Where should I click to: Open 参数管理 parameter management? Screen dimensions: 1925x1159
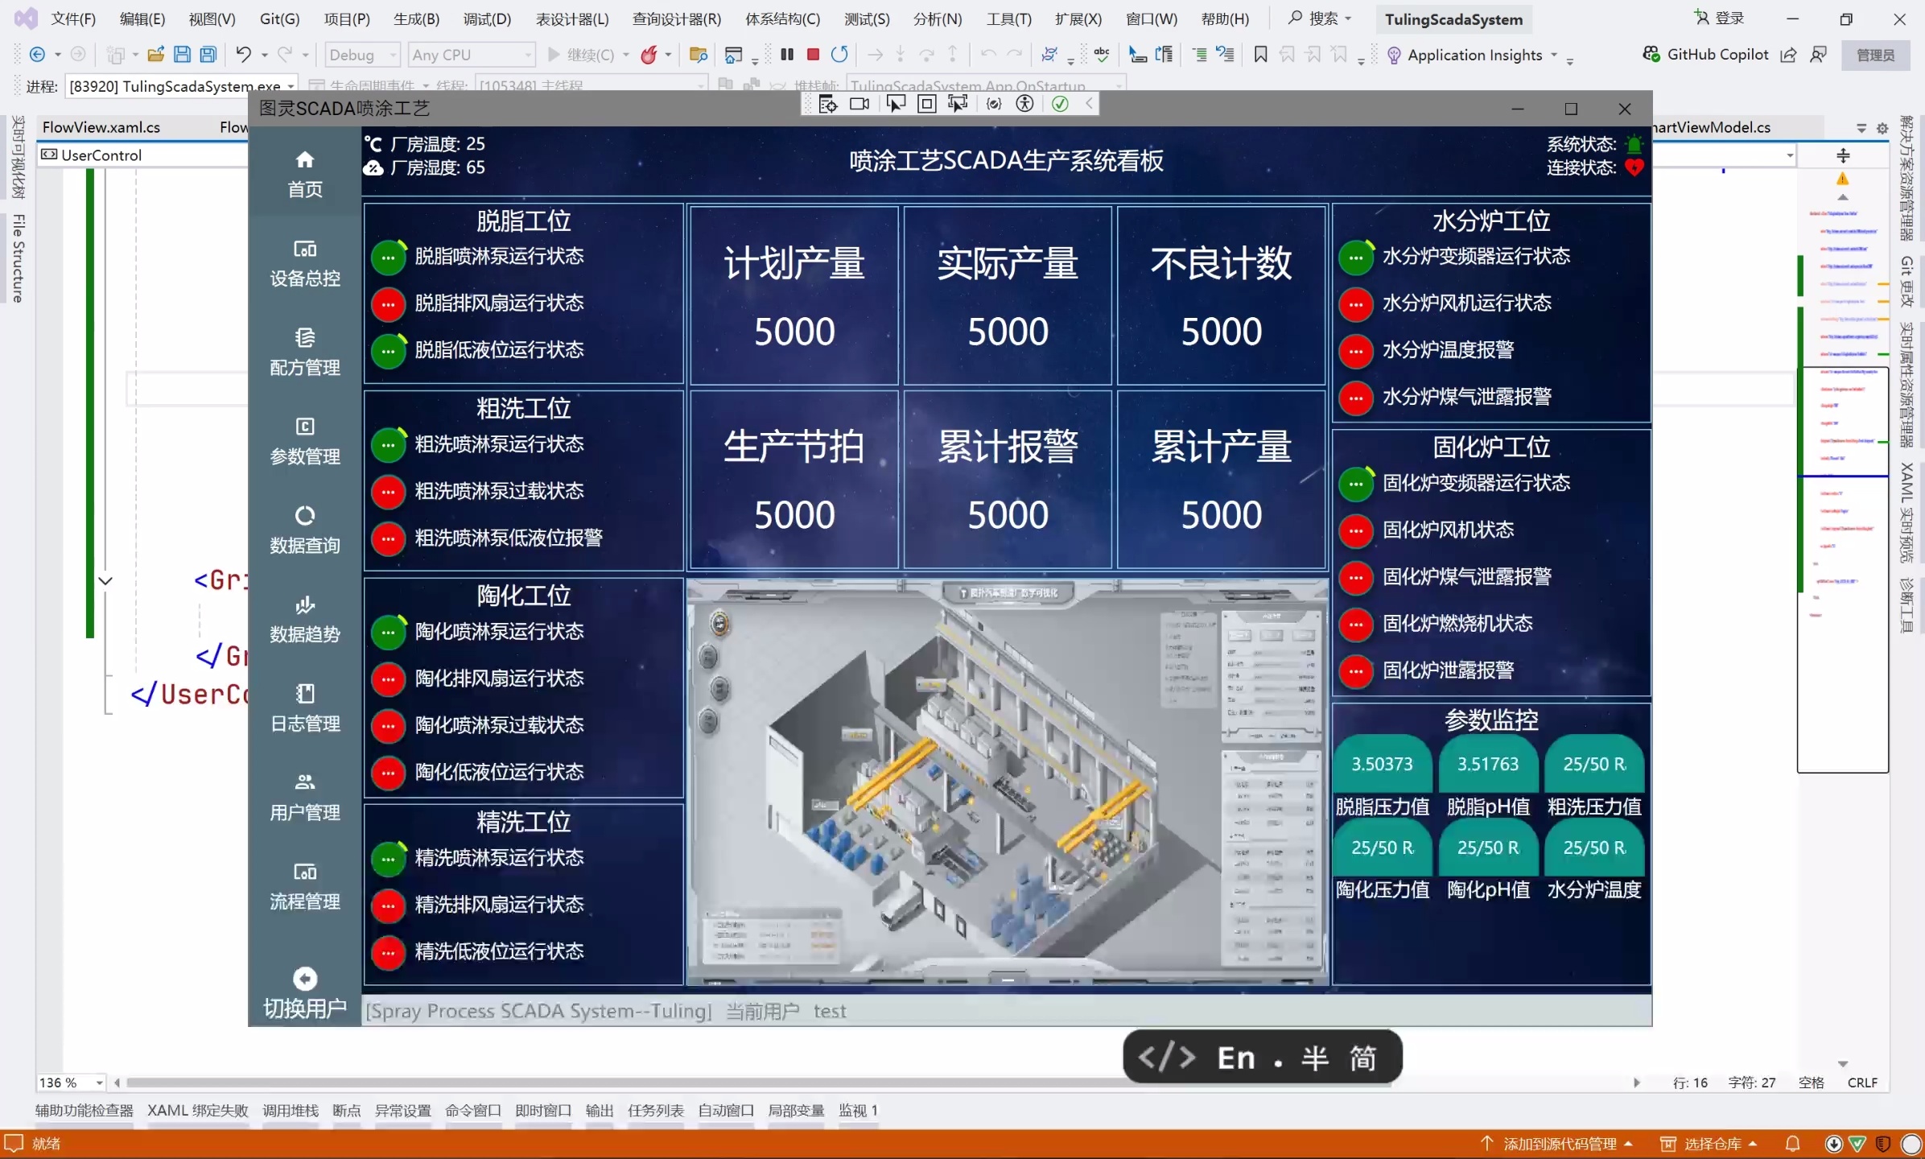pyautogui.click(x=305, y=441)
